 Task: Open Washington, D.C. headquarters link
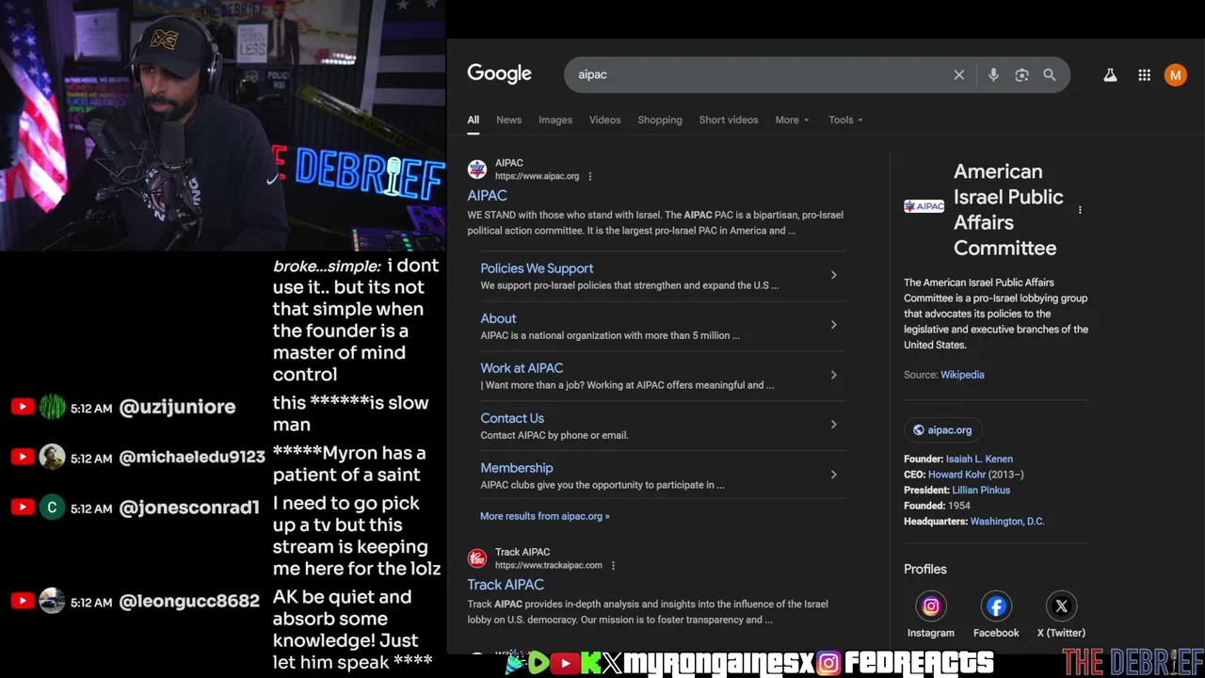pyautogui.click(x=1007, y=521)
